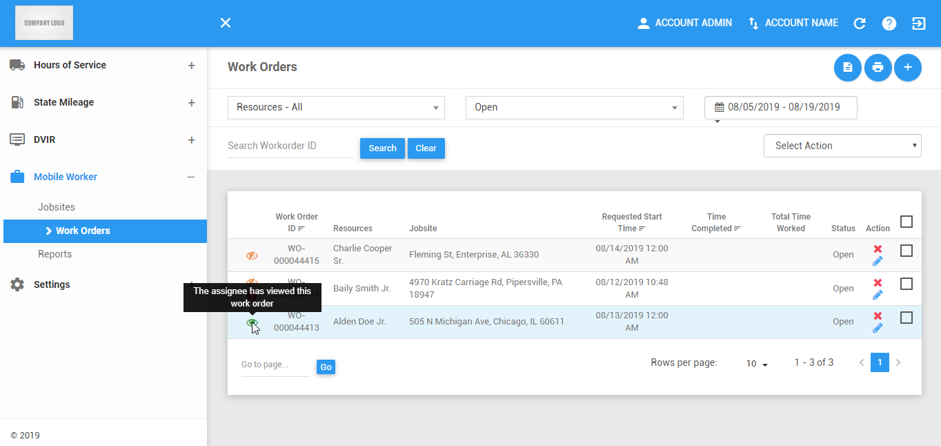Edit Charlie Cooper Sr. work order pencil
Viewport: 941px width, 446px height.
pyautogui.click(x=878, y=261)
